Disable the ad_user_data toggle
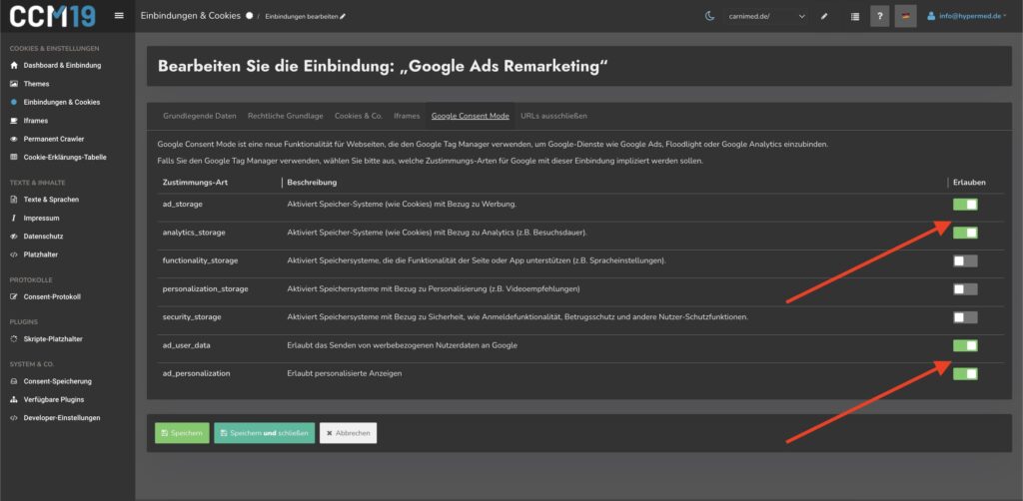 pos(965,346)
